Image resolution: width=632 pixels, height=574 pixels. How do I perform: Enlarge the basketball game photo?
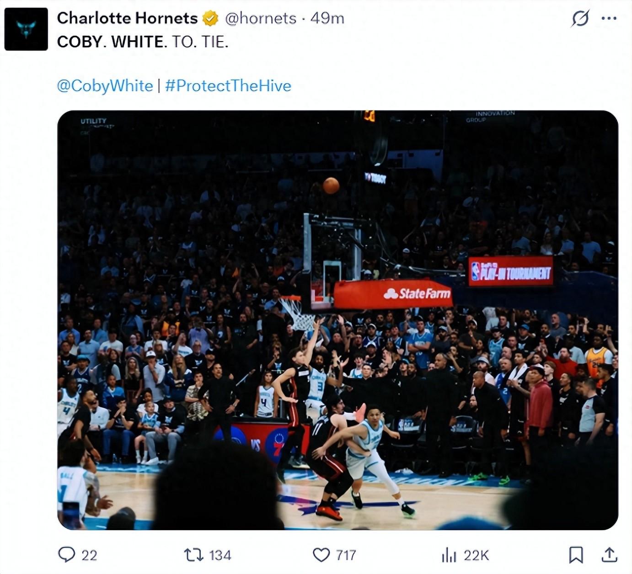337,320
